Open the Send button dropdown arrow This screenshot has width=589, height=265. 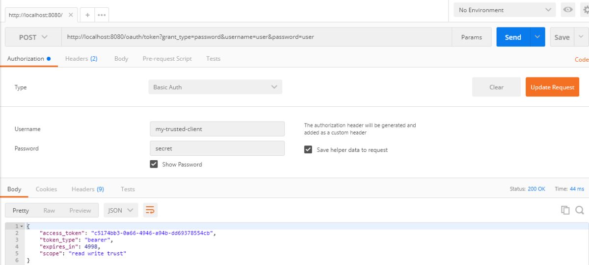[x=538, y=37]
